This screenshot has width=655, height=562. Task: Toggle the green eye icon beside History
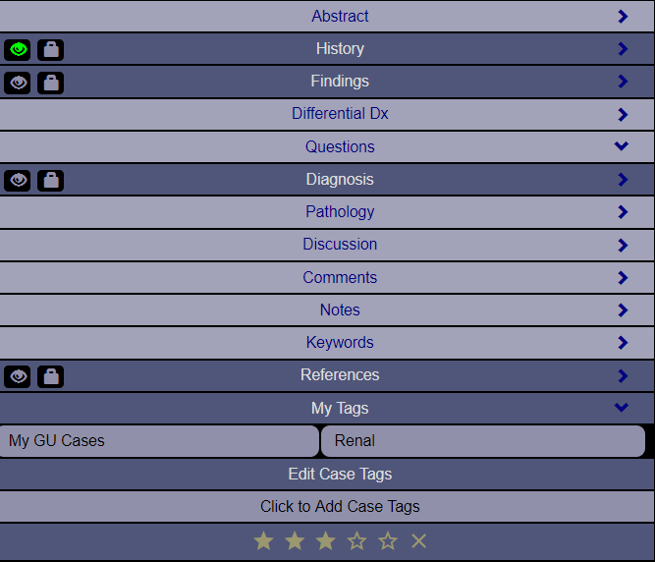[x=18, y=50]
